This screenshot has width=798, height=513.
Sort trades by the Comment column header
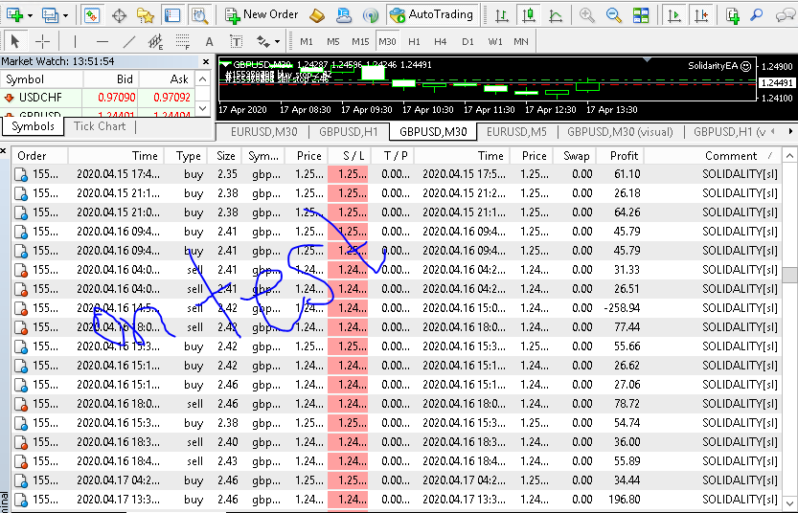pyautogui.click(x=713, y=156)
